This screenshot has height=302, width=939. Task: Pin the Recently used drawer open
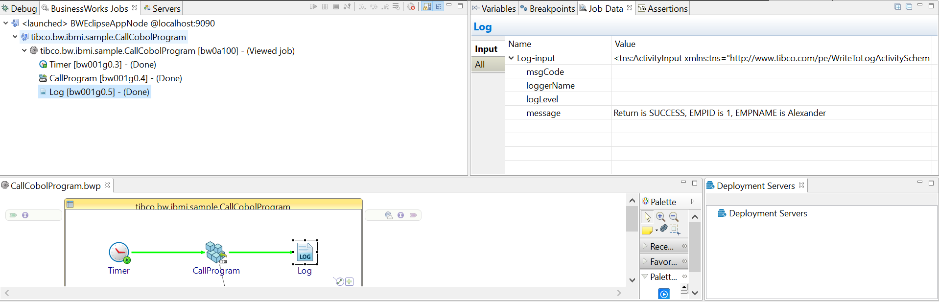[684, 246]
